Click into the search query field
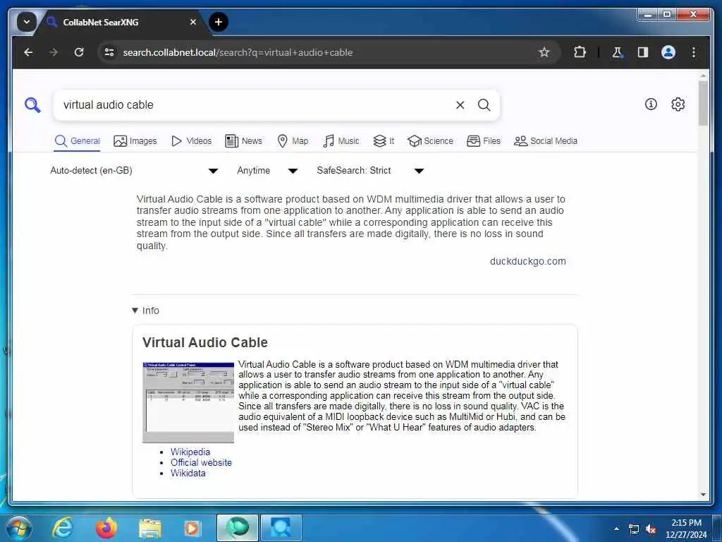Viewport: 722px width, 542px height. point(255,105)
